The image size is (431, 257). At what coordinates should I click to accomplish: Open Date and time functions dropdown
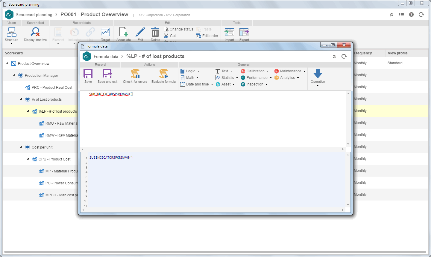point(197,84)
